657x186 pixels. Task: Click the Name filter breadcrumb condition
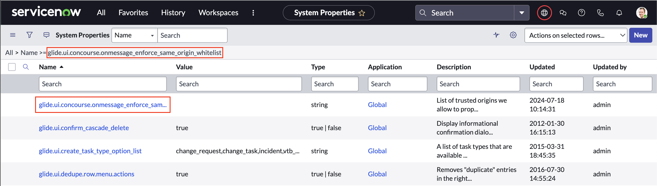click(121, 53)
